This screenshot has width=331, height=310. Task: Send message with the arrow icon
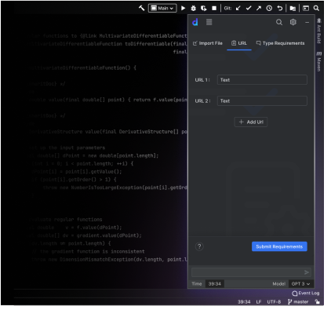307,272
